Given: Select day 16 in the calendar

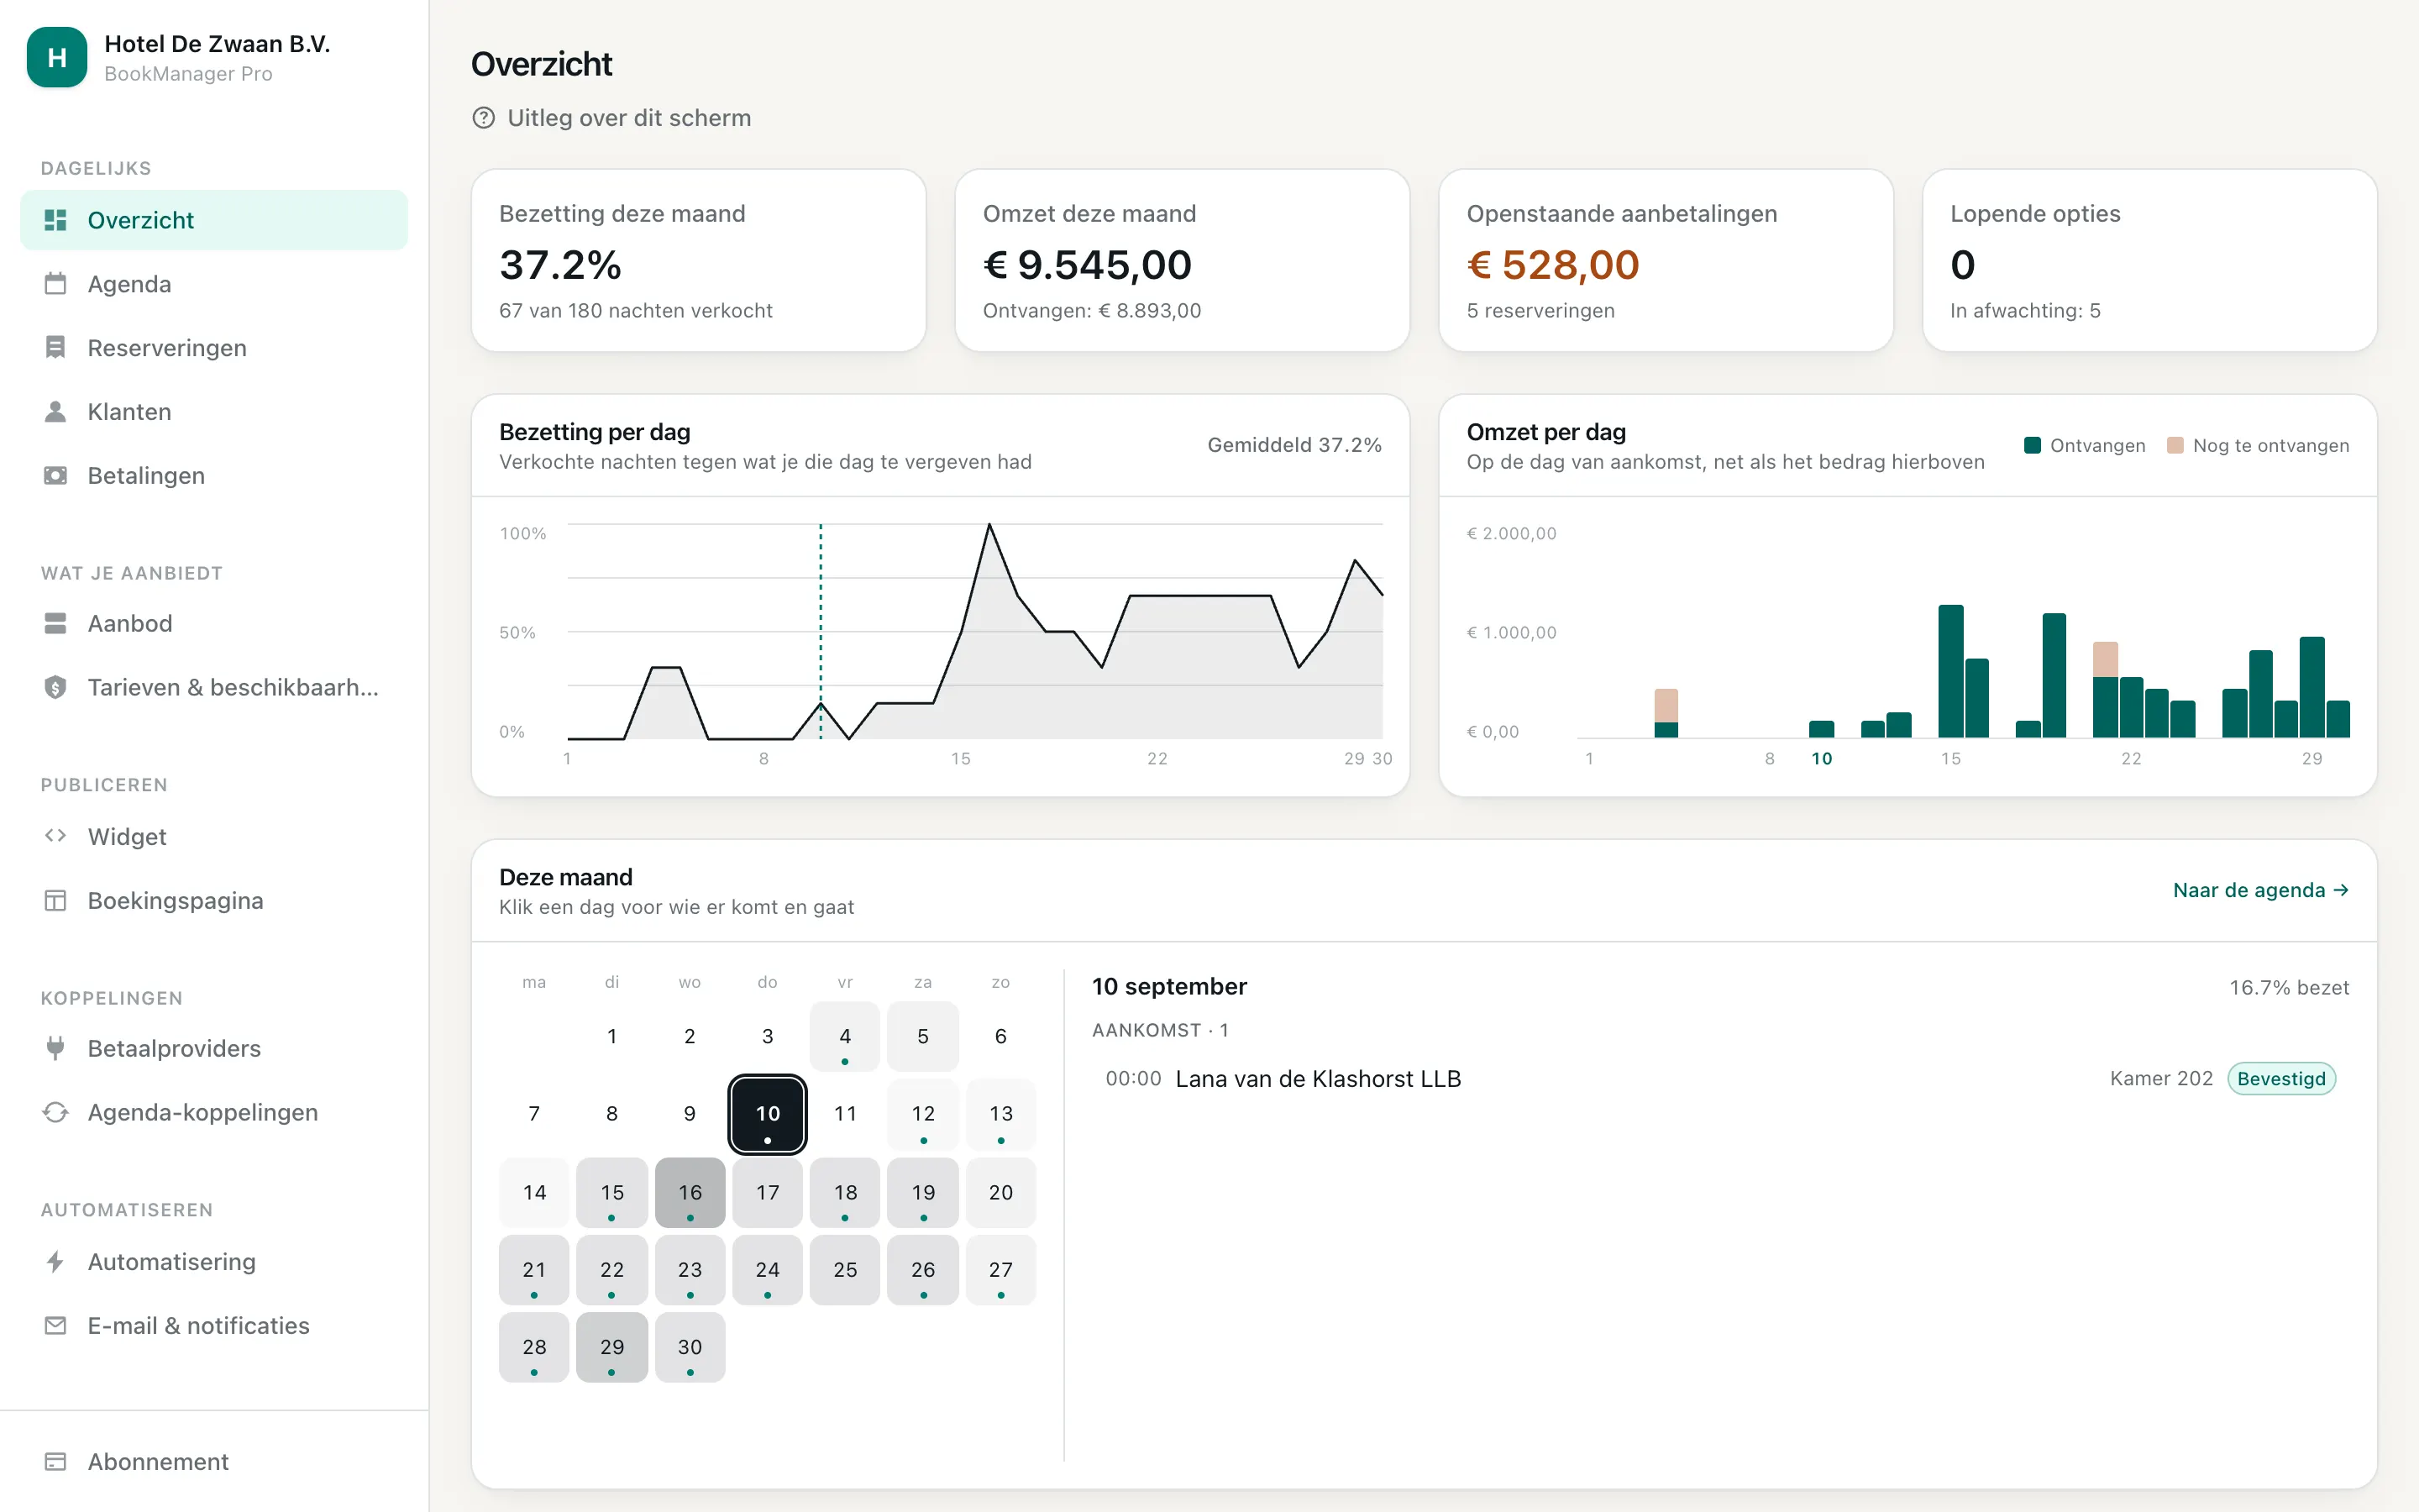Looking at the screenshot, I should tap(690, 1192).
